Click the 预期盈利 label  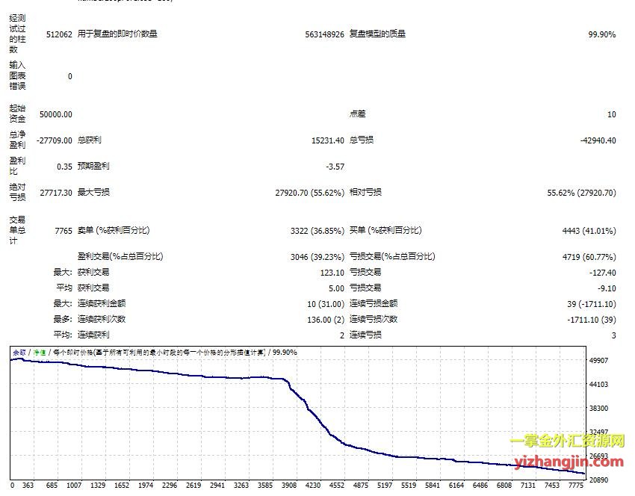93,166
